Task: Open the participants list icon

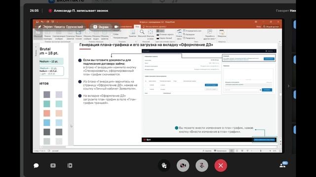Action: click(x=283, y=165)
